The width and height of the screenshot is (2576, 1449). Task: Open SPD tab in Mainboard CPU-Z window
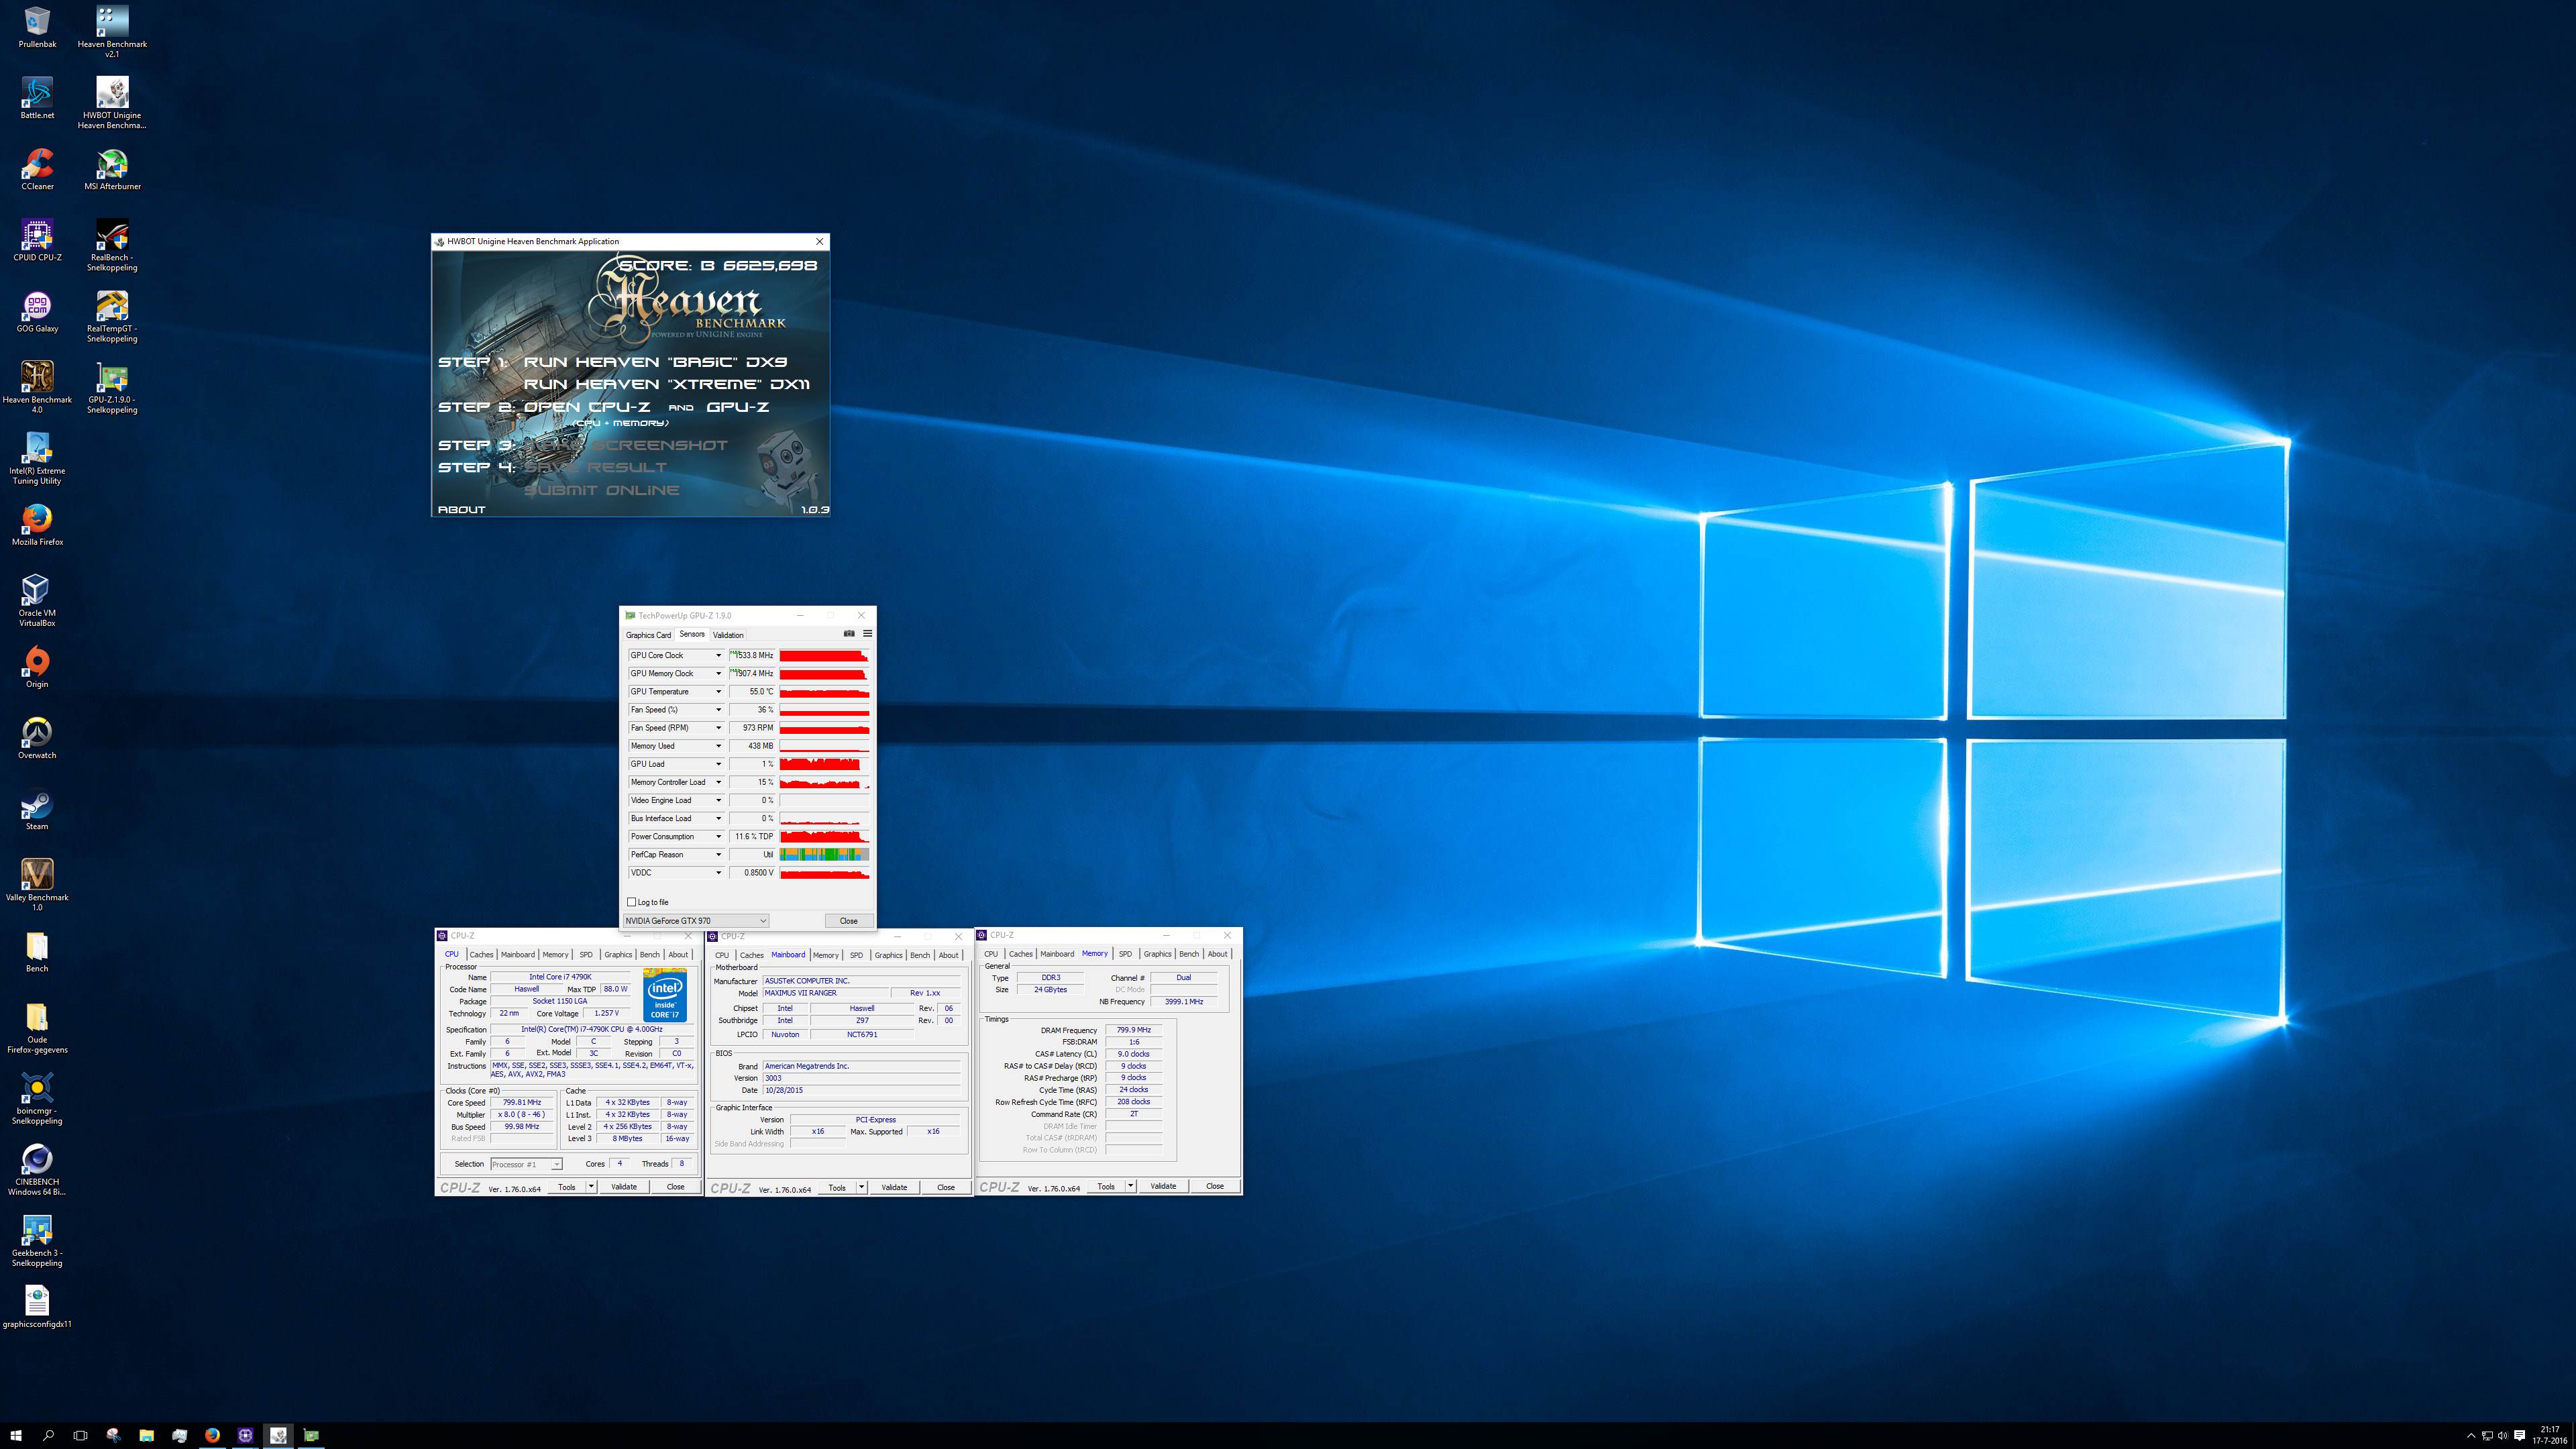coord(856,955)
